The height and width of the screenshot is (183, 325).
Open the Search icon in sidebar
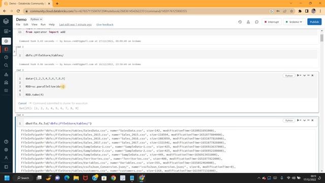6,66
